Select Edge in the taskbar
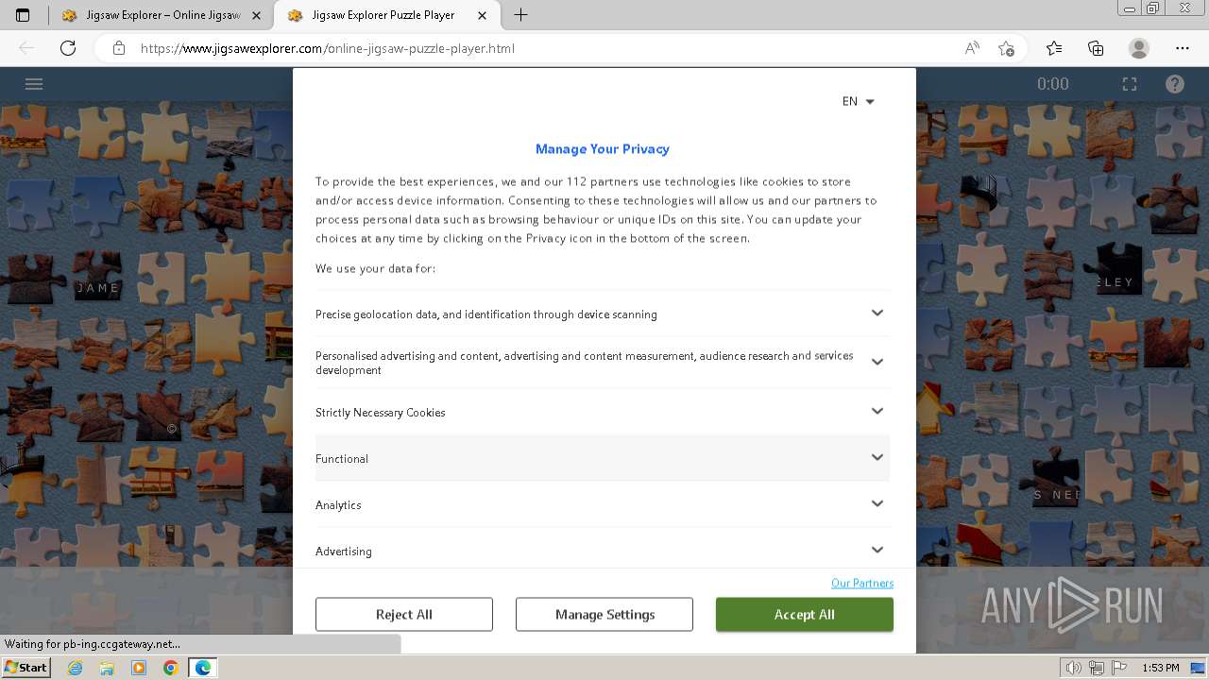Screen dimensions: 1209x680 coord(202,668)
